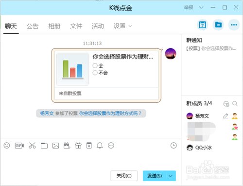Open the 活动 tab
The image size is (243, 186).
(98, 26)
